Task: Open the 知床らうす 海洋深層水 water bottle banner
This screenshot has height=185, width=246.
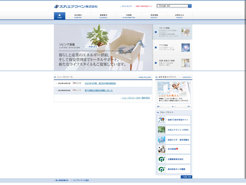Action: coord(161,140)
